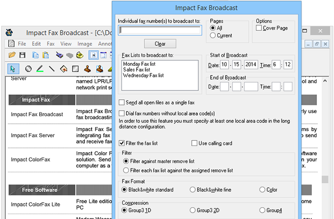Image resolution: width=334 pixels, height=219 pixels.
Task: Choose Black&white fine fax format
Action: 193,190
